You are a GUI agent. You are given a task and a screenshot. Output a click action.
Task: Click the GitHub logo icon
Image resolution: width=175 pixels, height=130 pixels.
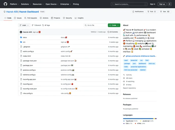point(5,4)
